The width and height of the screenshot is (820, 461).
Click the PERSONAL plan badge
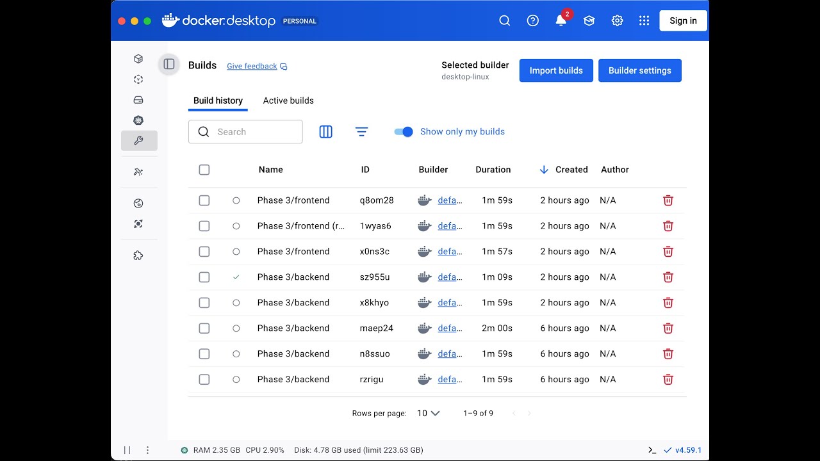(x=300, y=21)
